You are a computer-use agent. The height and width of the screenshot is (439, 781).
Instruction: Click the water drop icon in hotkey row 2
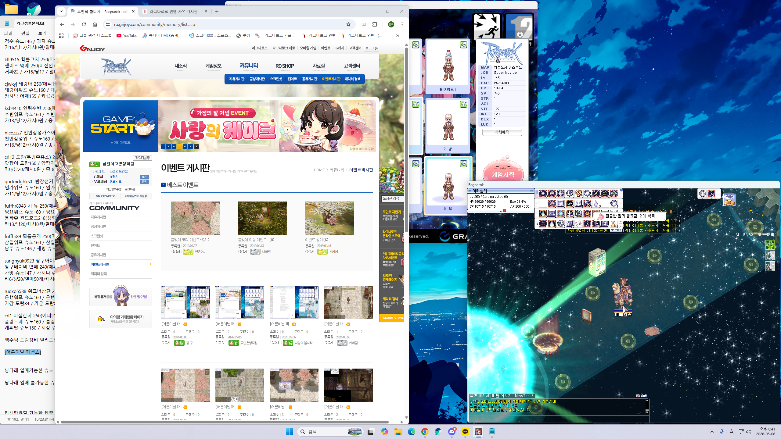pos(596,203)
